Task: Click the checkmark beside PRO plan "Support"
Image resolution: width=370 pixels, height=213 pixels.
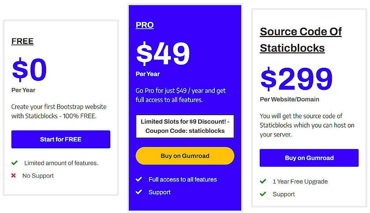Action: 139,192
